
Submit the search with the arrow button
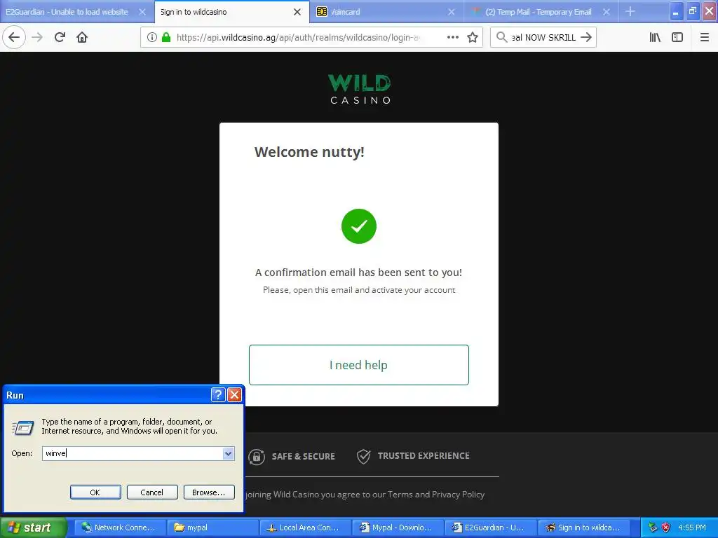click(586, 38)
